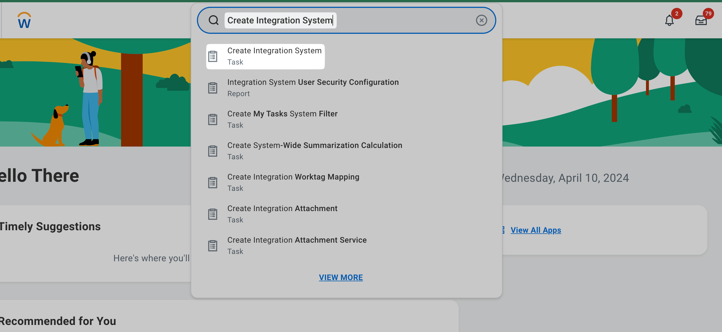
Task: Clear the search field with X icon
Action: tap(481, 20)
